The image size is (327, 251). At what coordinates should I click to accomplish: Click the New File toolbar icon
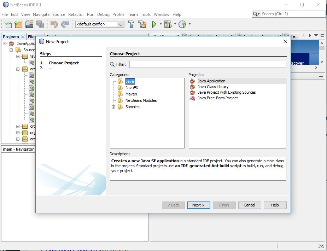[8, 24]
